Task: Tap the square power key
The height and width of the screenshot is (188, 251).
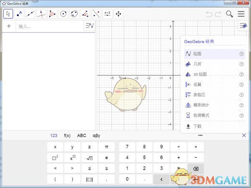Action: click(x=55, y=158)
